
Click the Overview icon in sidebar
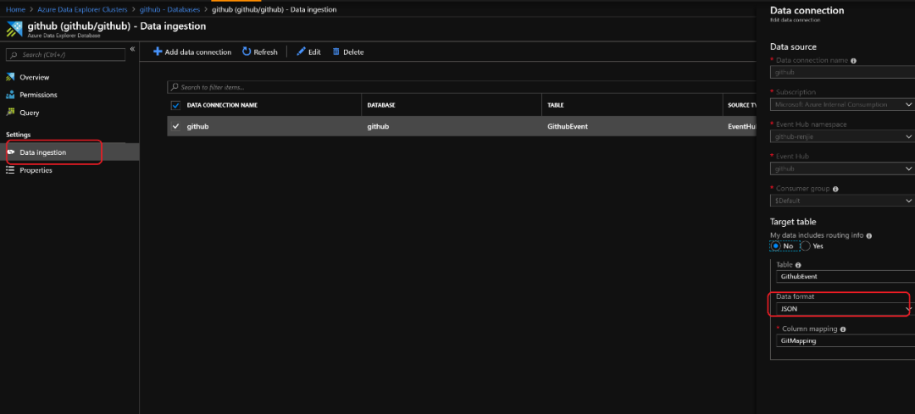(11, 77)
